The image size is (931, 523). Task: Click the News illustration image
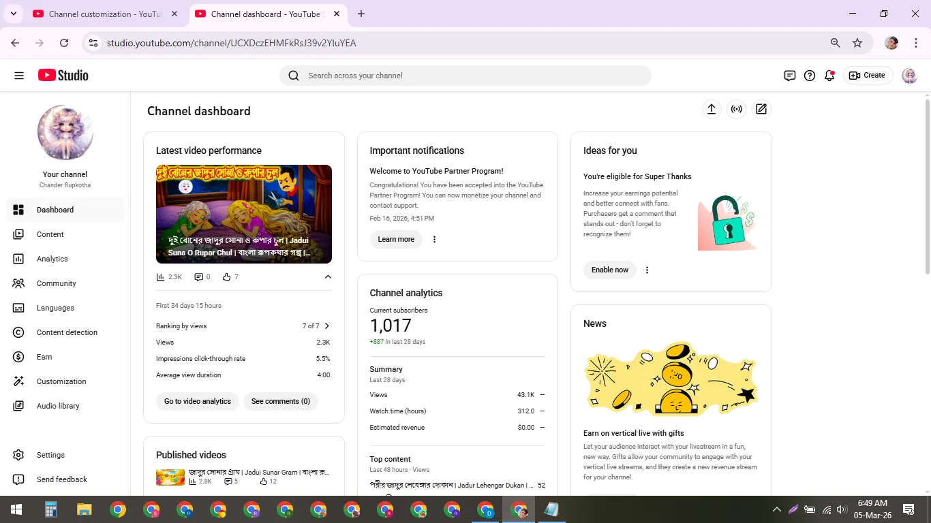671,379
